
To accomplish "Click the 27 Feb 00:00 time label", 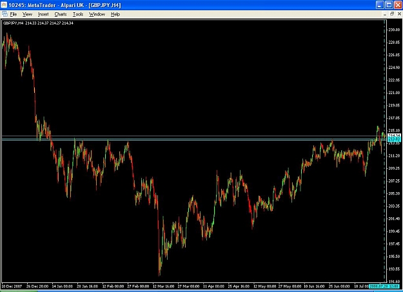I will tap(138, 286).
